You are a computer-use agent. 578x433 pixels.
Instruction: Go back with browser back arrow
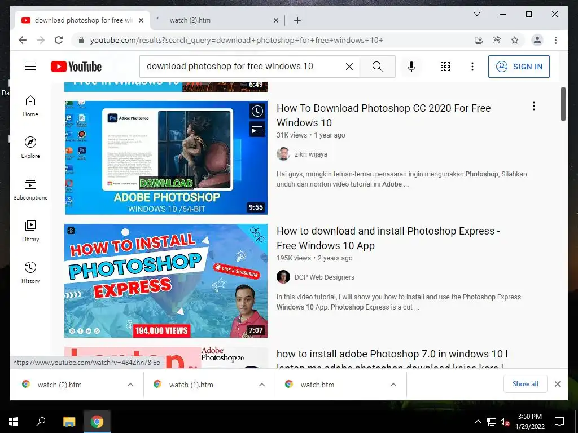click(23, 40)
